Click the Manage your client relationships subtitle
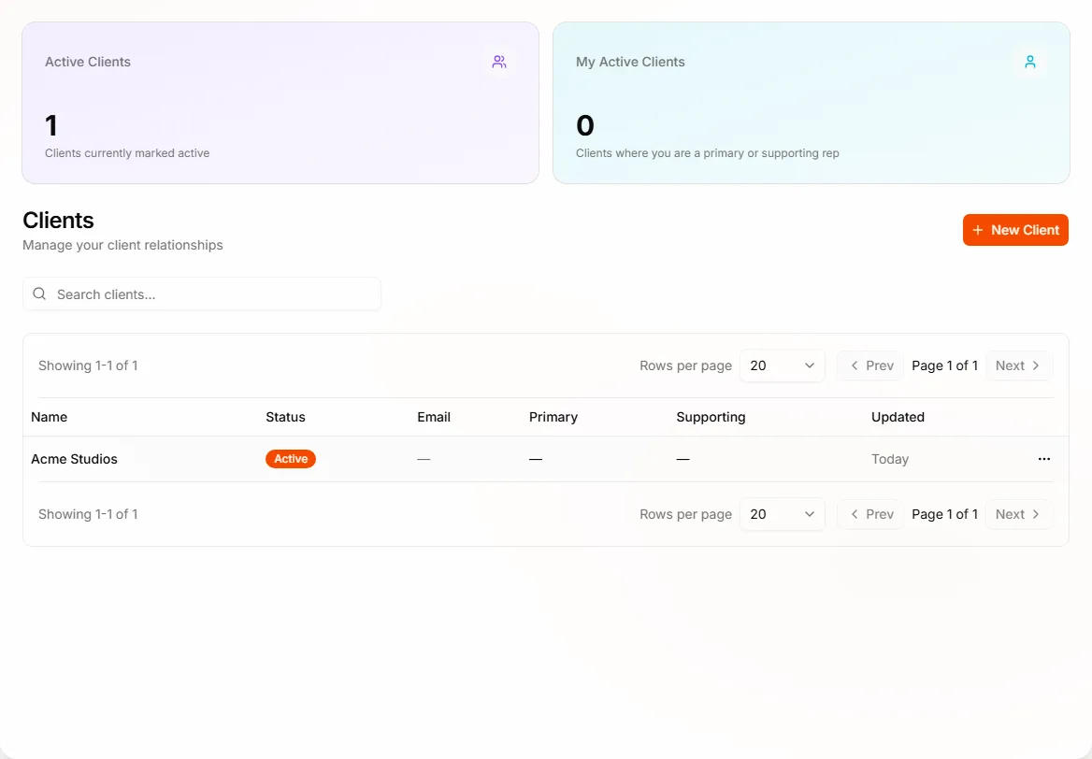This screenshot has height=759, width=1092. (122, 245)
